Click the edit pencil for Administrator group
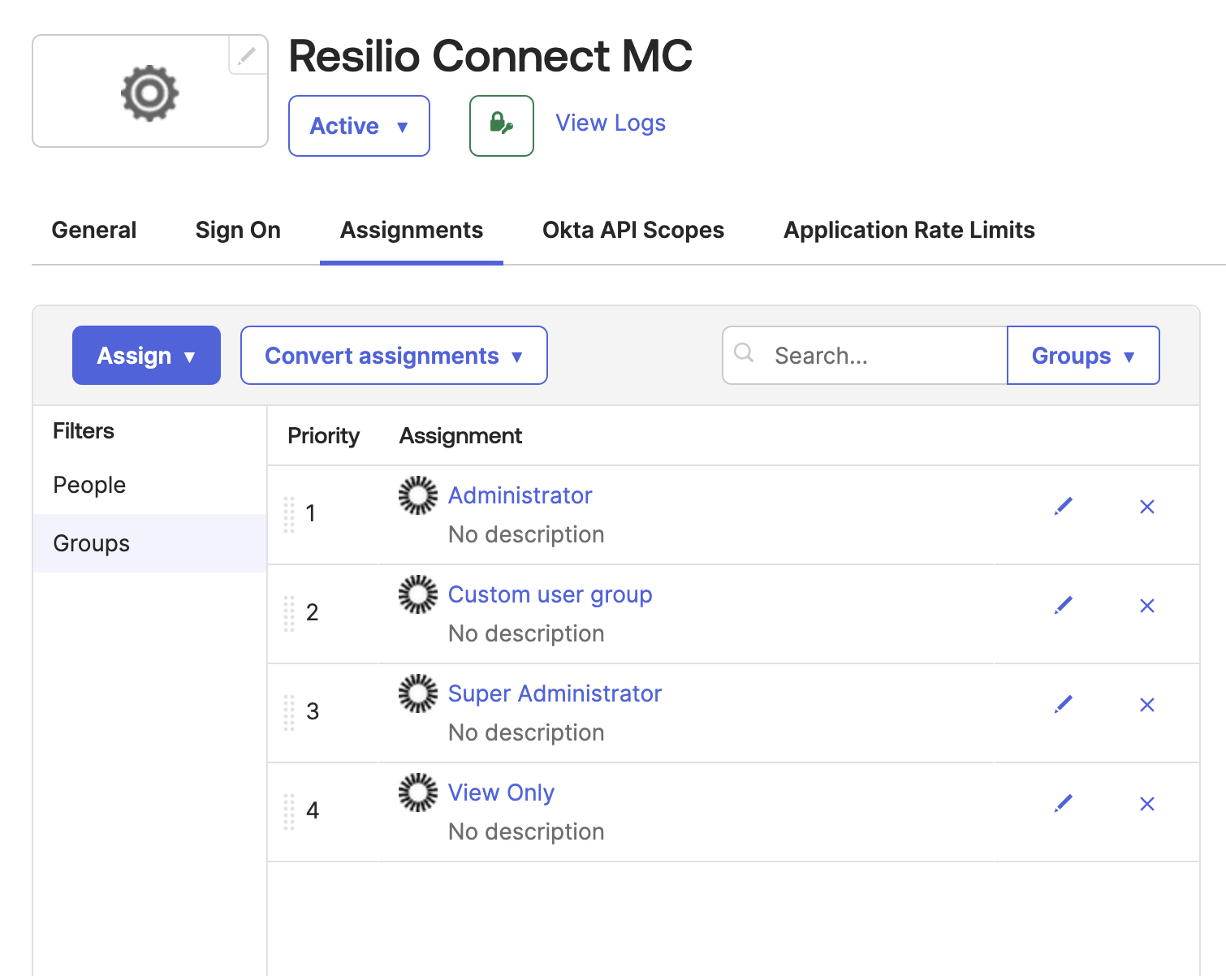The height and width of the screenshot is (976, 1226). (1063, 507)
